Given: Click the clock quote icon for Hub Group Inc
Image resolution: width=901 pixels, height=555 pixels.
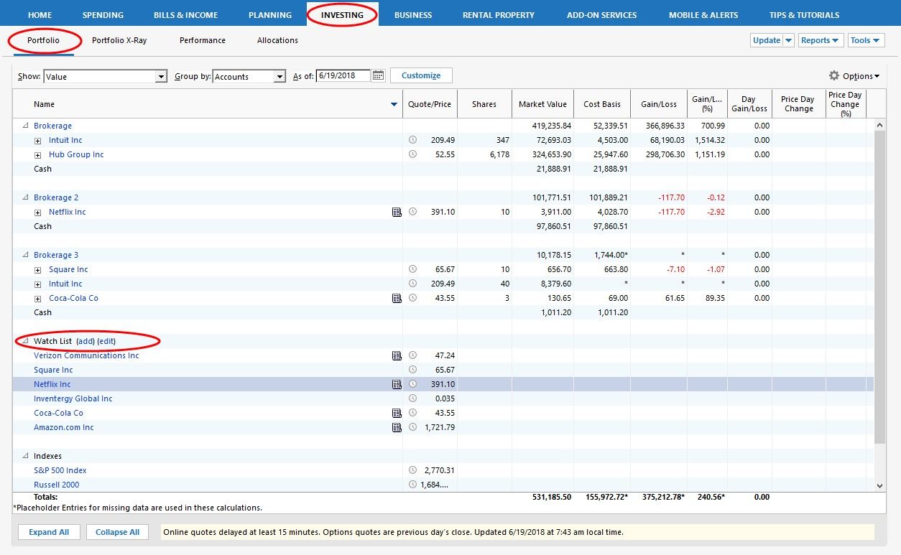Looking at the screenshot, I should click(x=412, y=154).
